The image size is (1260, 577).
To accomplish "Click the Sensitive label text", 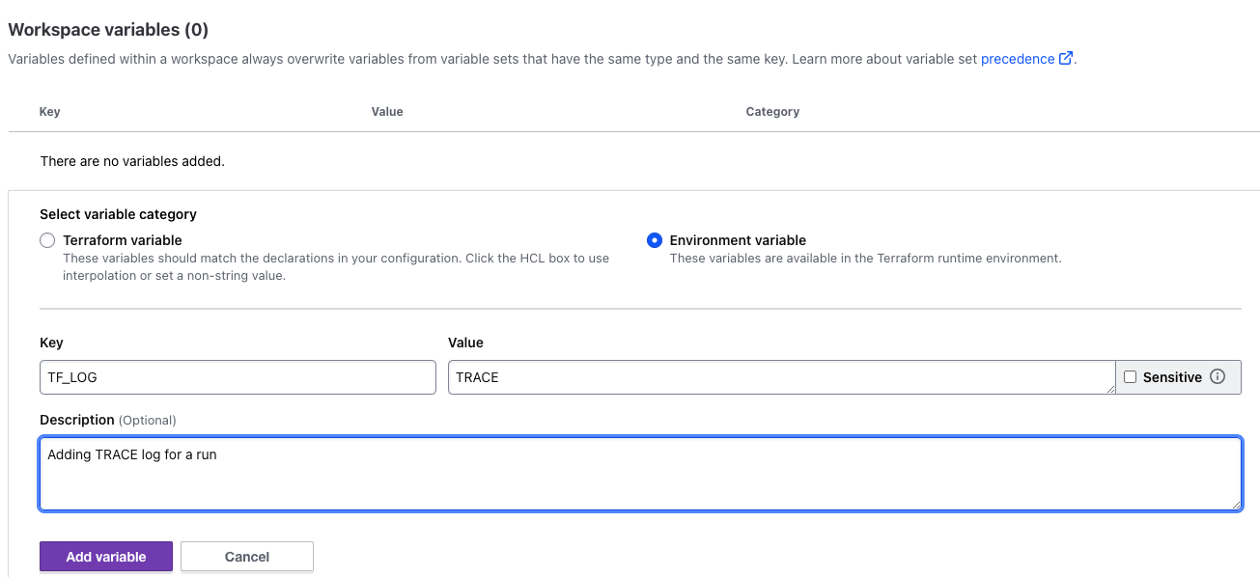I will click(x=1172, y=377).
